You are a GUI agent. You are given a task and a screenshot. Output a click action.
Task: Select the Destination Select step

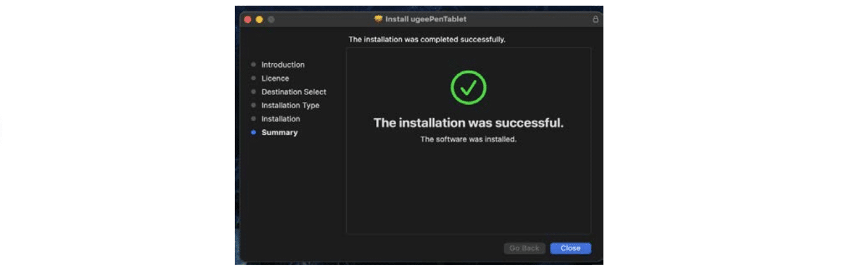click(x=294, y=92)
